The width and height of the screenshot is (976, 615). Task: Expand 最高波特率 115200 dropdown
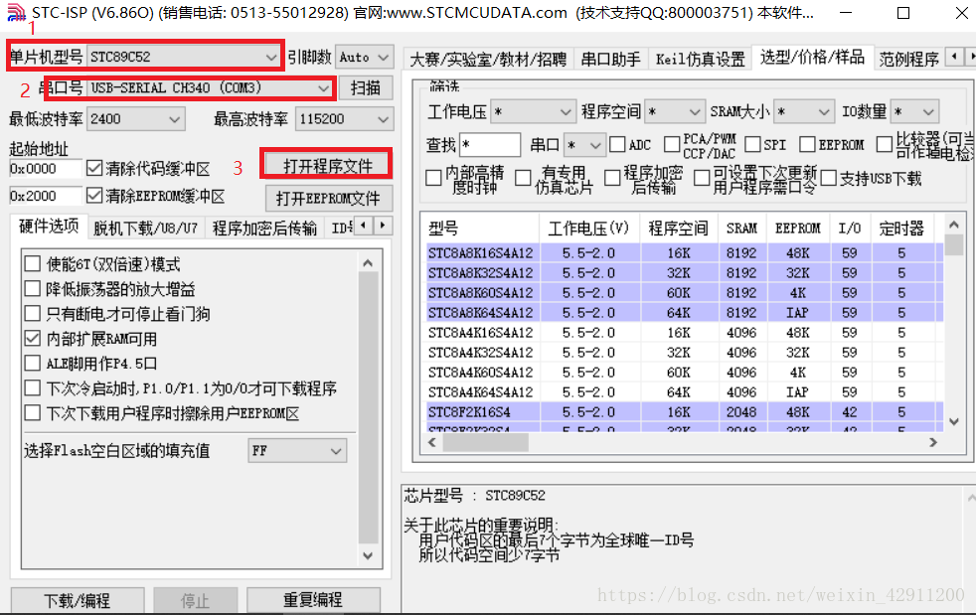point(344,119)
